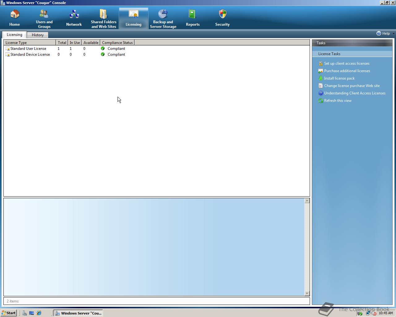Open Shared Folders and Web Sites
Image resolution: width=396 pixels, height=317 pixels.
click(x=104, y=18)
